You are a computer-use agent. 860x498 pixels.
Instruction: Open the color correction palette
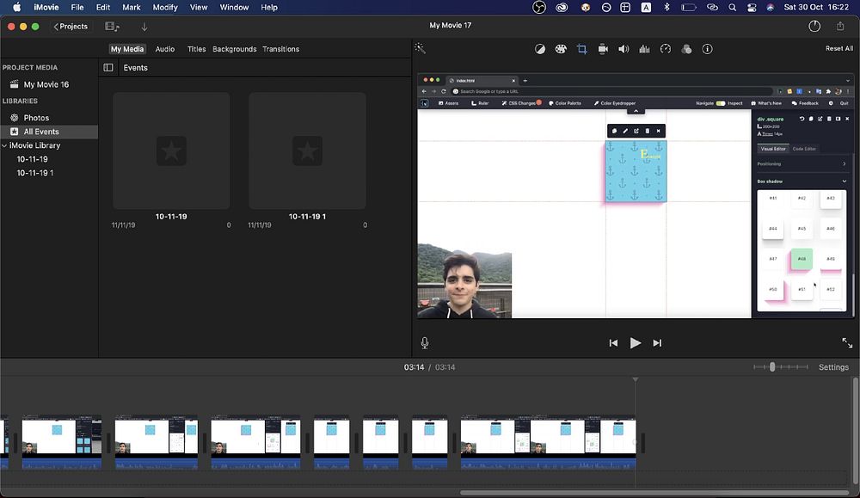pyautogui.click(x=561, y=49)
